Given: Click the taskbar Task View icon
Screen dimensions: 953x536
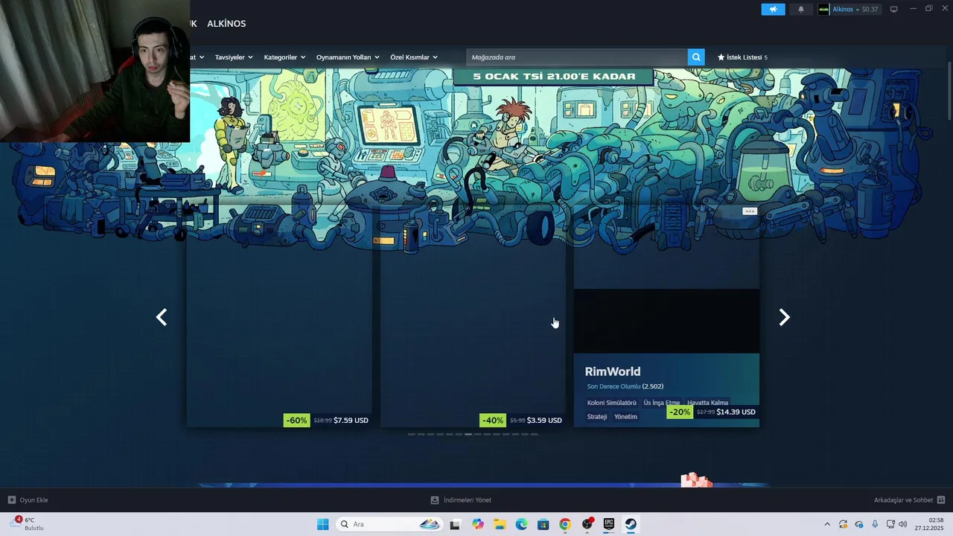Looking at the screenshot, I should point(455,524).
